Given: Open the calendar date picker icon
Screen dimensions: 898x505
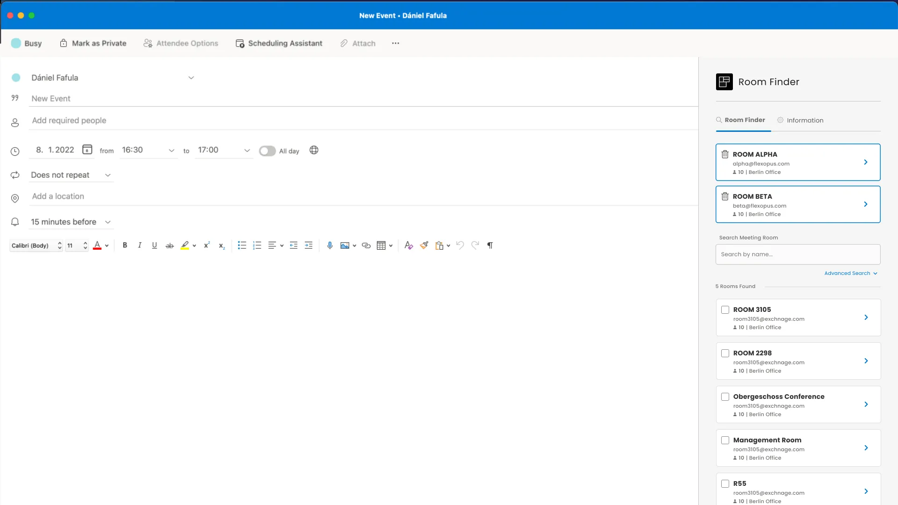Looking at the screenshot, I should coord(87,150).
